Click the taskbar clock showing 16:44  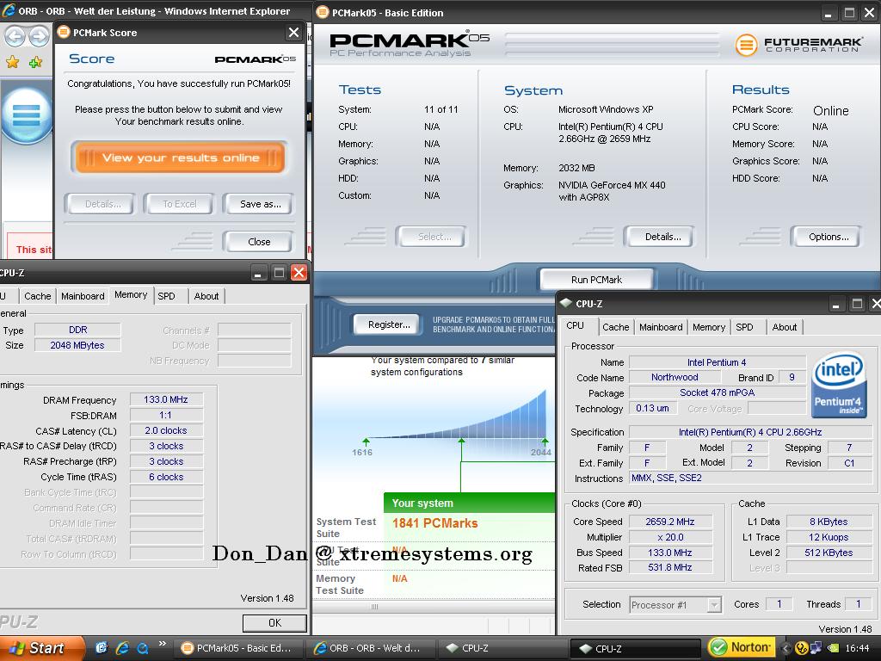click(857, 648)
